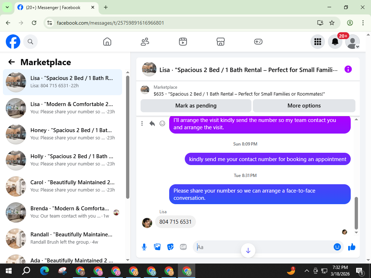Click address bar URL
371x278 pixels.
[x=110, y=23]
